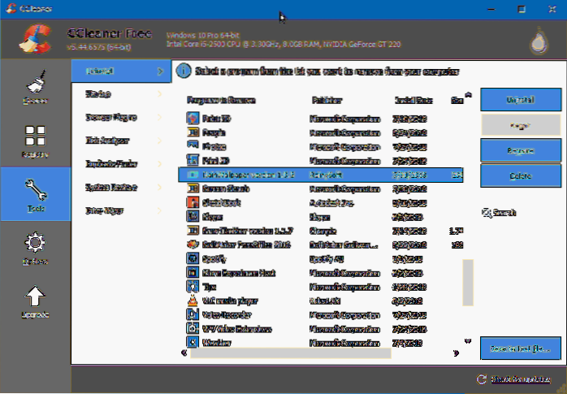The width and height of the screenshot is (567, 394).
Task: Click the VP9 Video Extensions icon
Action: (x=193, y=328)
